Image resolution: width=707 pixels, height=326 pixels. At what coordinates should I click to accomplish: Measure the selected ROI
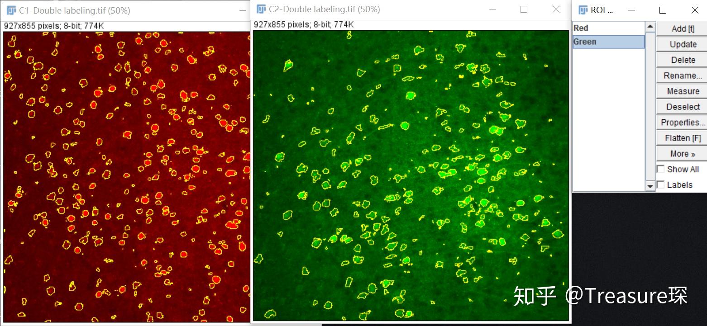click(x=683, y=91)
